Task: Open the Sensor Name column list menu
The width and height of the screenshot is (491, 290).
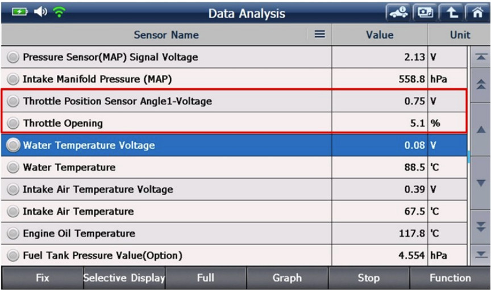Action: point(319,35)
